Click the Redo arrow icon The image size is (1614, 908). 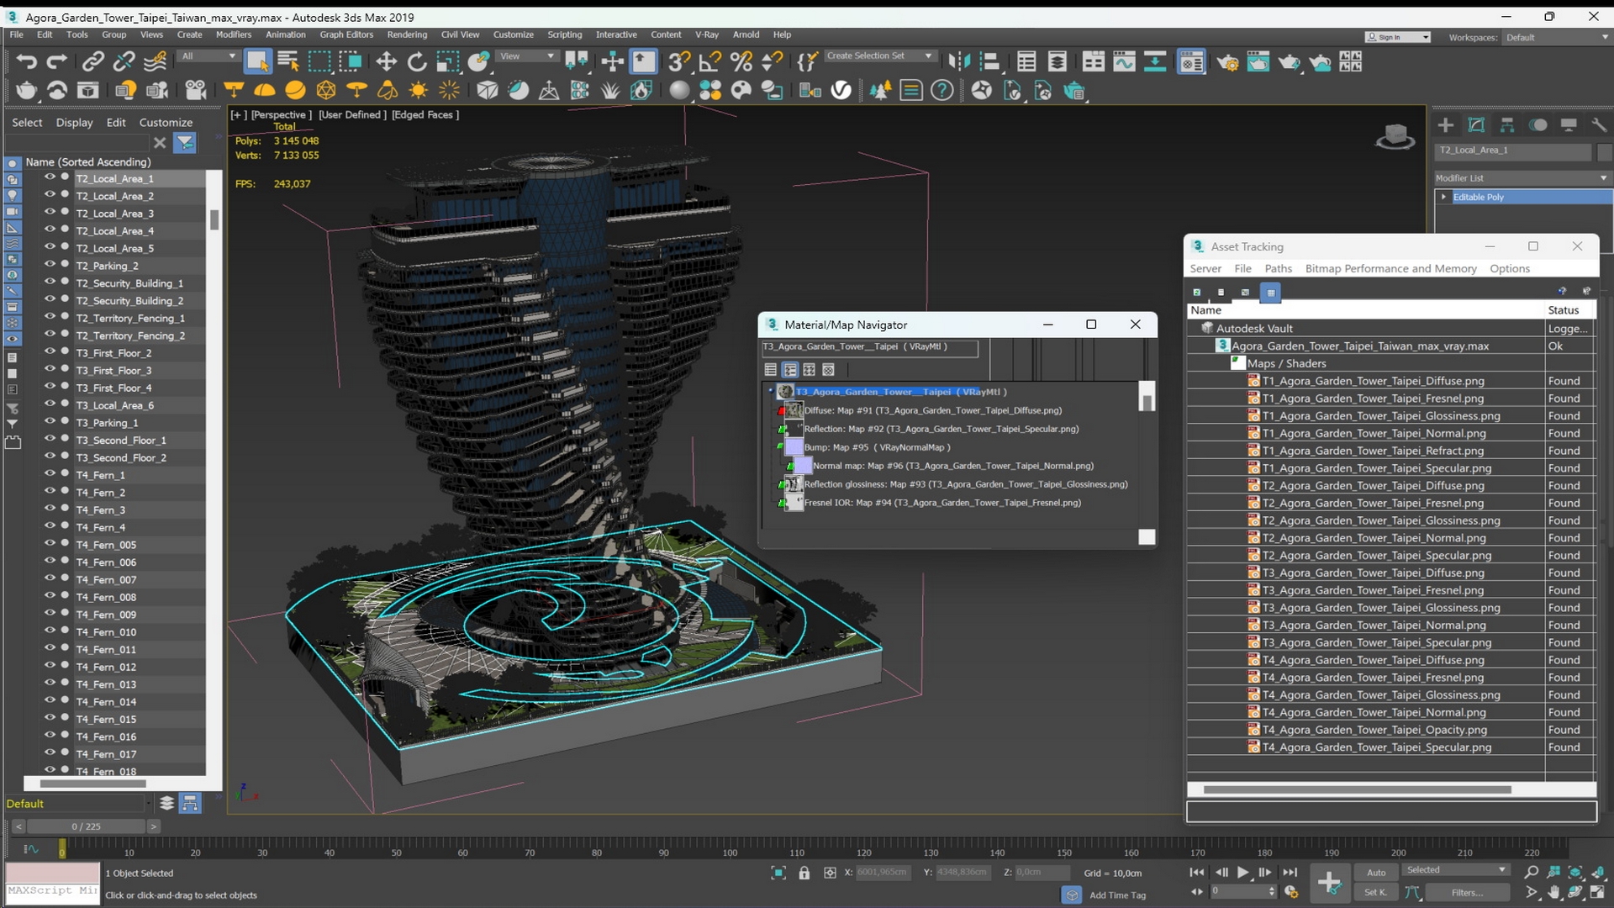tap(56, 61)
